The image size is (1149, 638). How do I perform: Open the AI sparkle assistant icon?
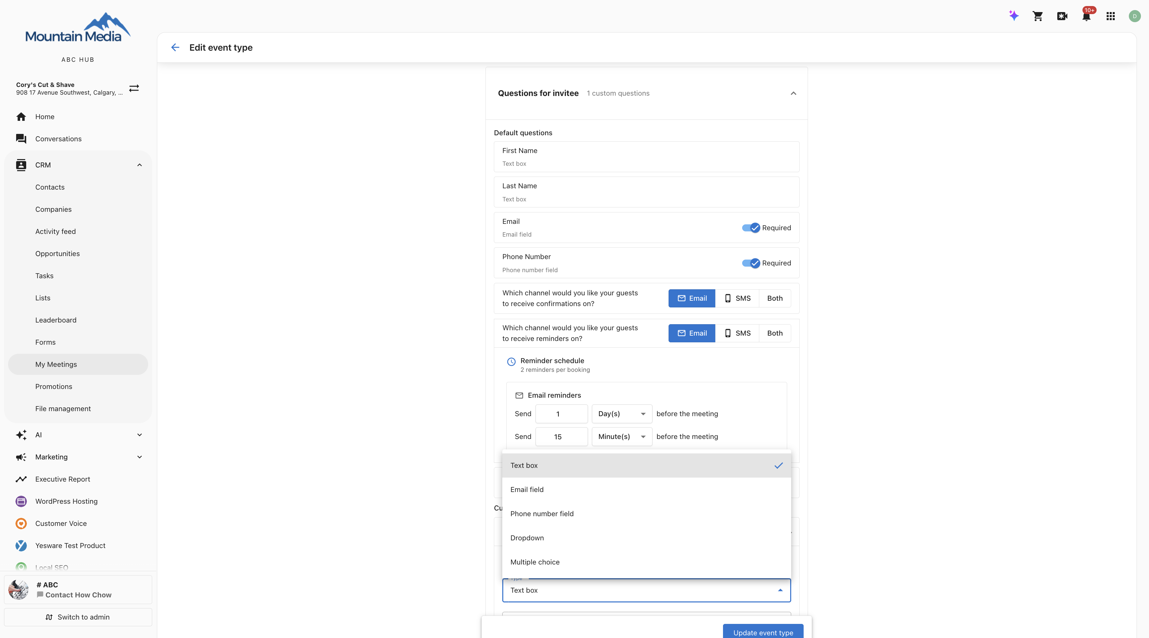point(1013,16)
